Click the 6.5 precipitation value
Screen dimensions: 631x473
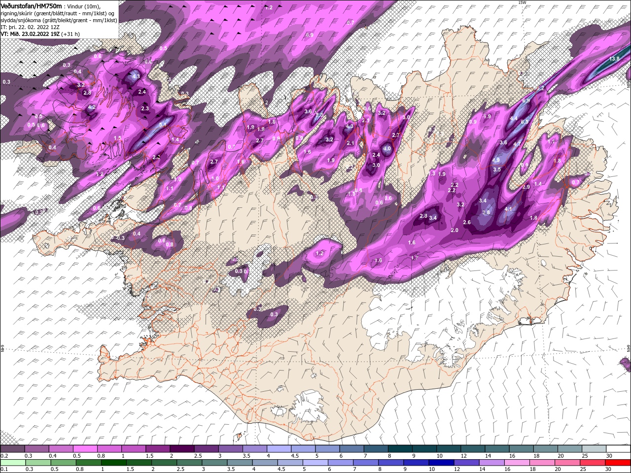pos(525,122)
